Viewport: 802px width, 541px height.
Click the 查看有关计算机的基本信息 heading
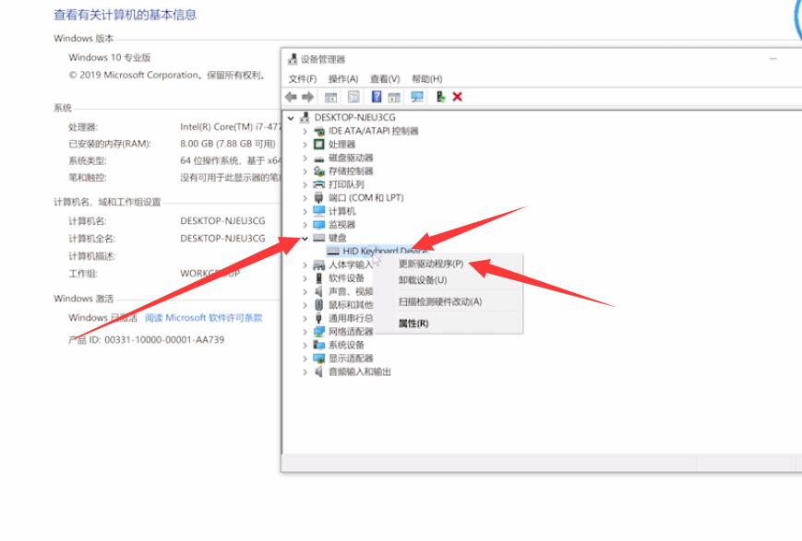point(125,15)
